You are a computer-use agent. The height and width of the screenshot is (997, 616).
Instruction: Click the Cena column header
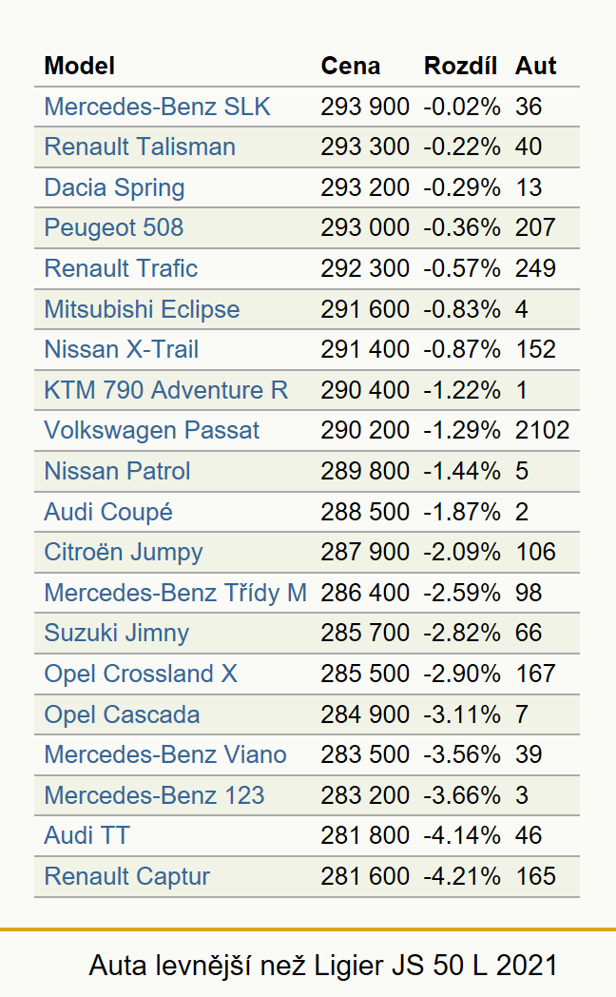[x=351, y=66]
